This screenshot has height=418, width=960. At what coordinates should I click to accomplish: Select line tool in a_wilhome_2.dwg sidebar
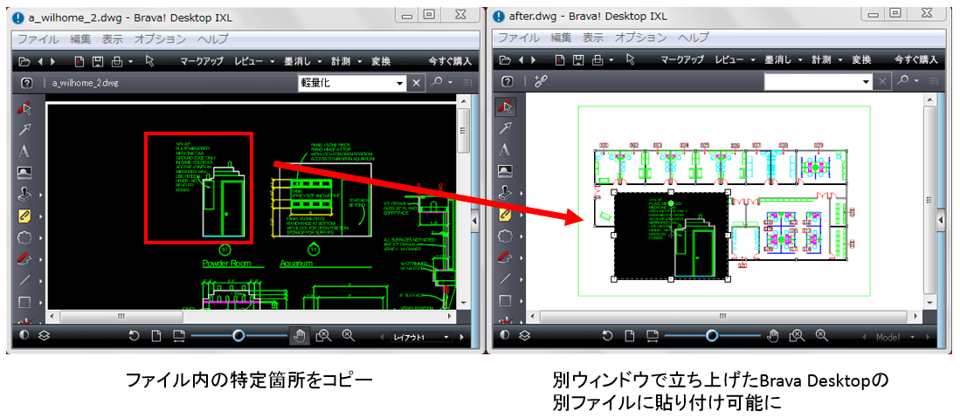24,280
